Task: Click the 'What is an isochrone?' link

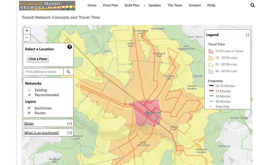Action: [x=42, y=133]
